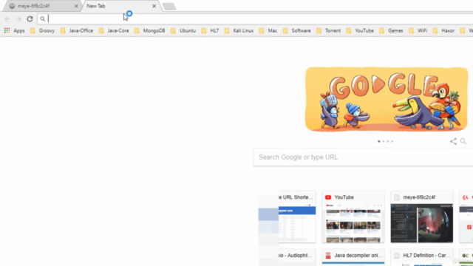Viewport: 473px width, 266px height.
Task: Open the YouTube most-visited thumbnail
Action: tap(353, 216)
